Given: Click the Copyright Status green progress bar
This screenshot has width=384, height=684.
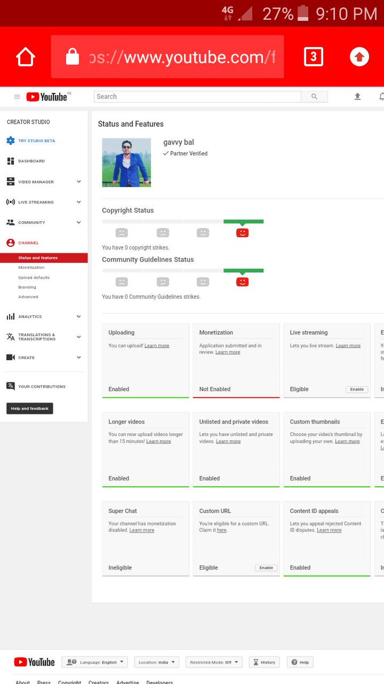Looking at the screenshot, I should point(243,221).
